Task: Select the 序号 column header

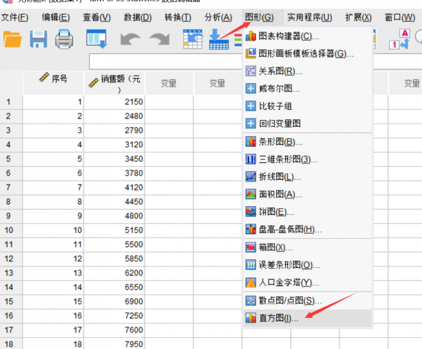Action: click(53, 83)
